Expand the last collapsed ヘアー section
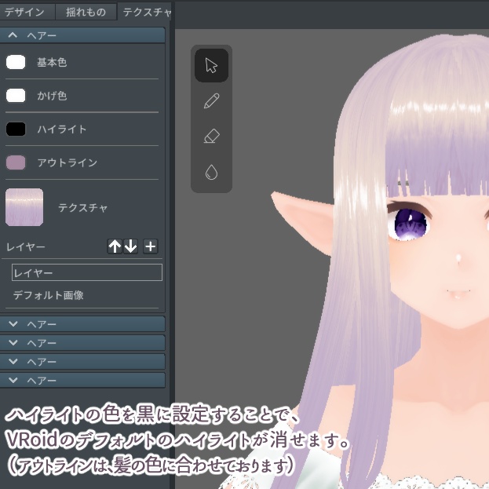The image size is (489, 489). tap(82, 380)
